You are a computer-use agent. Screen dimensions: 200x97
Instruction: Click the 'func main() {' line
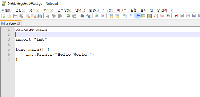tap(32, 49)
